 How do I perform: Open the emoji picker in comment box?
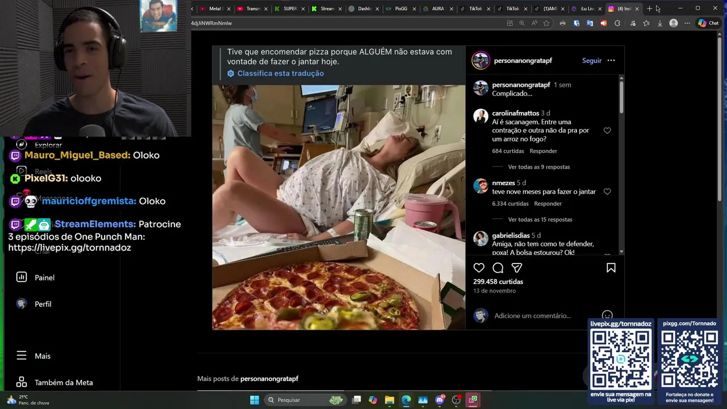(x=607, y=315)
